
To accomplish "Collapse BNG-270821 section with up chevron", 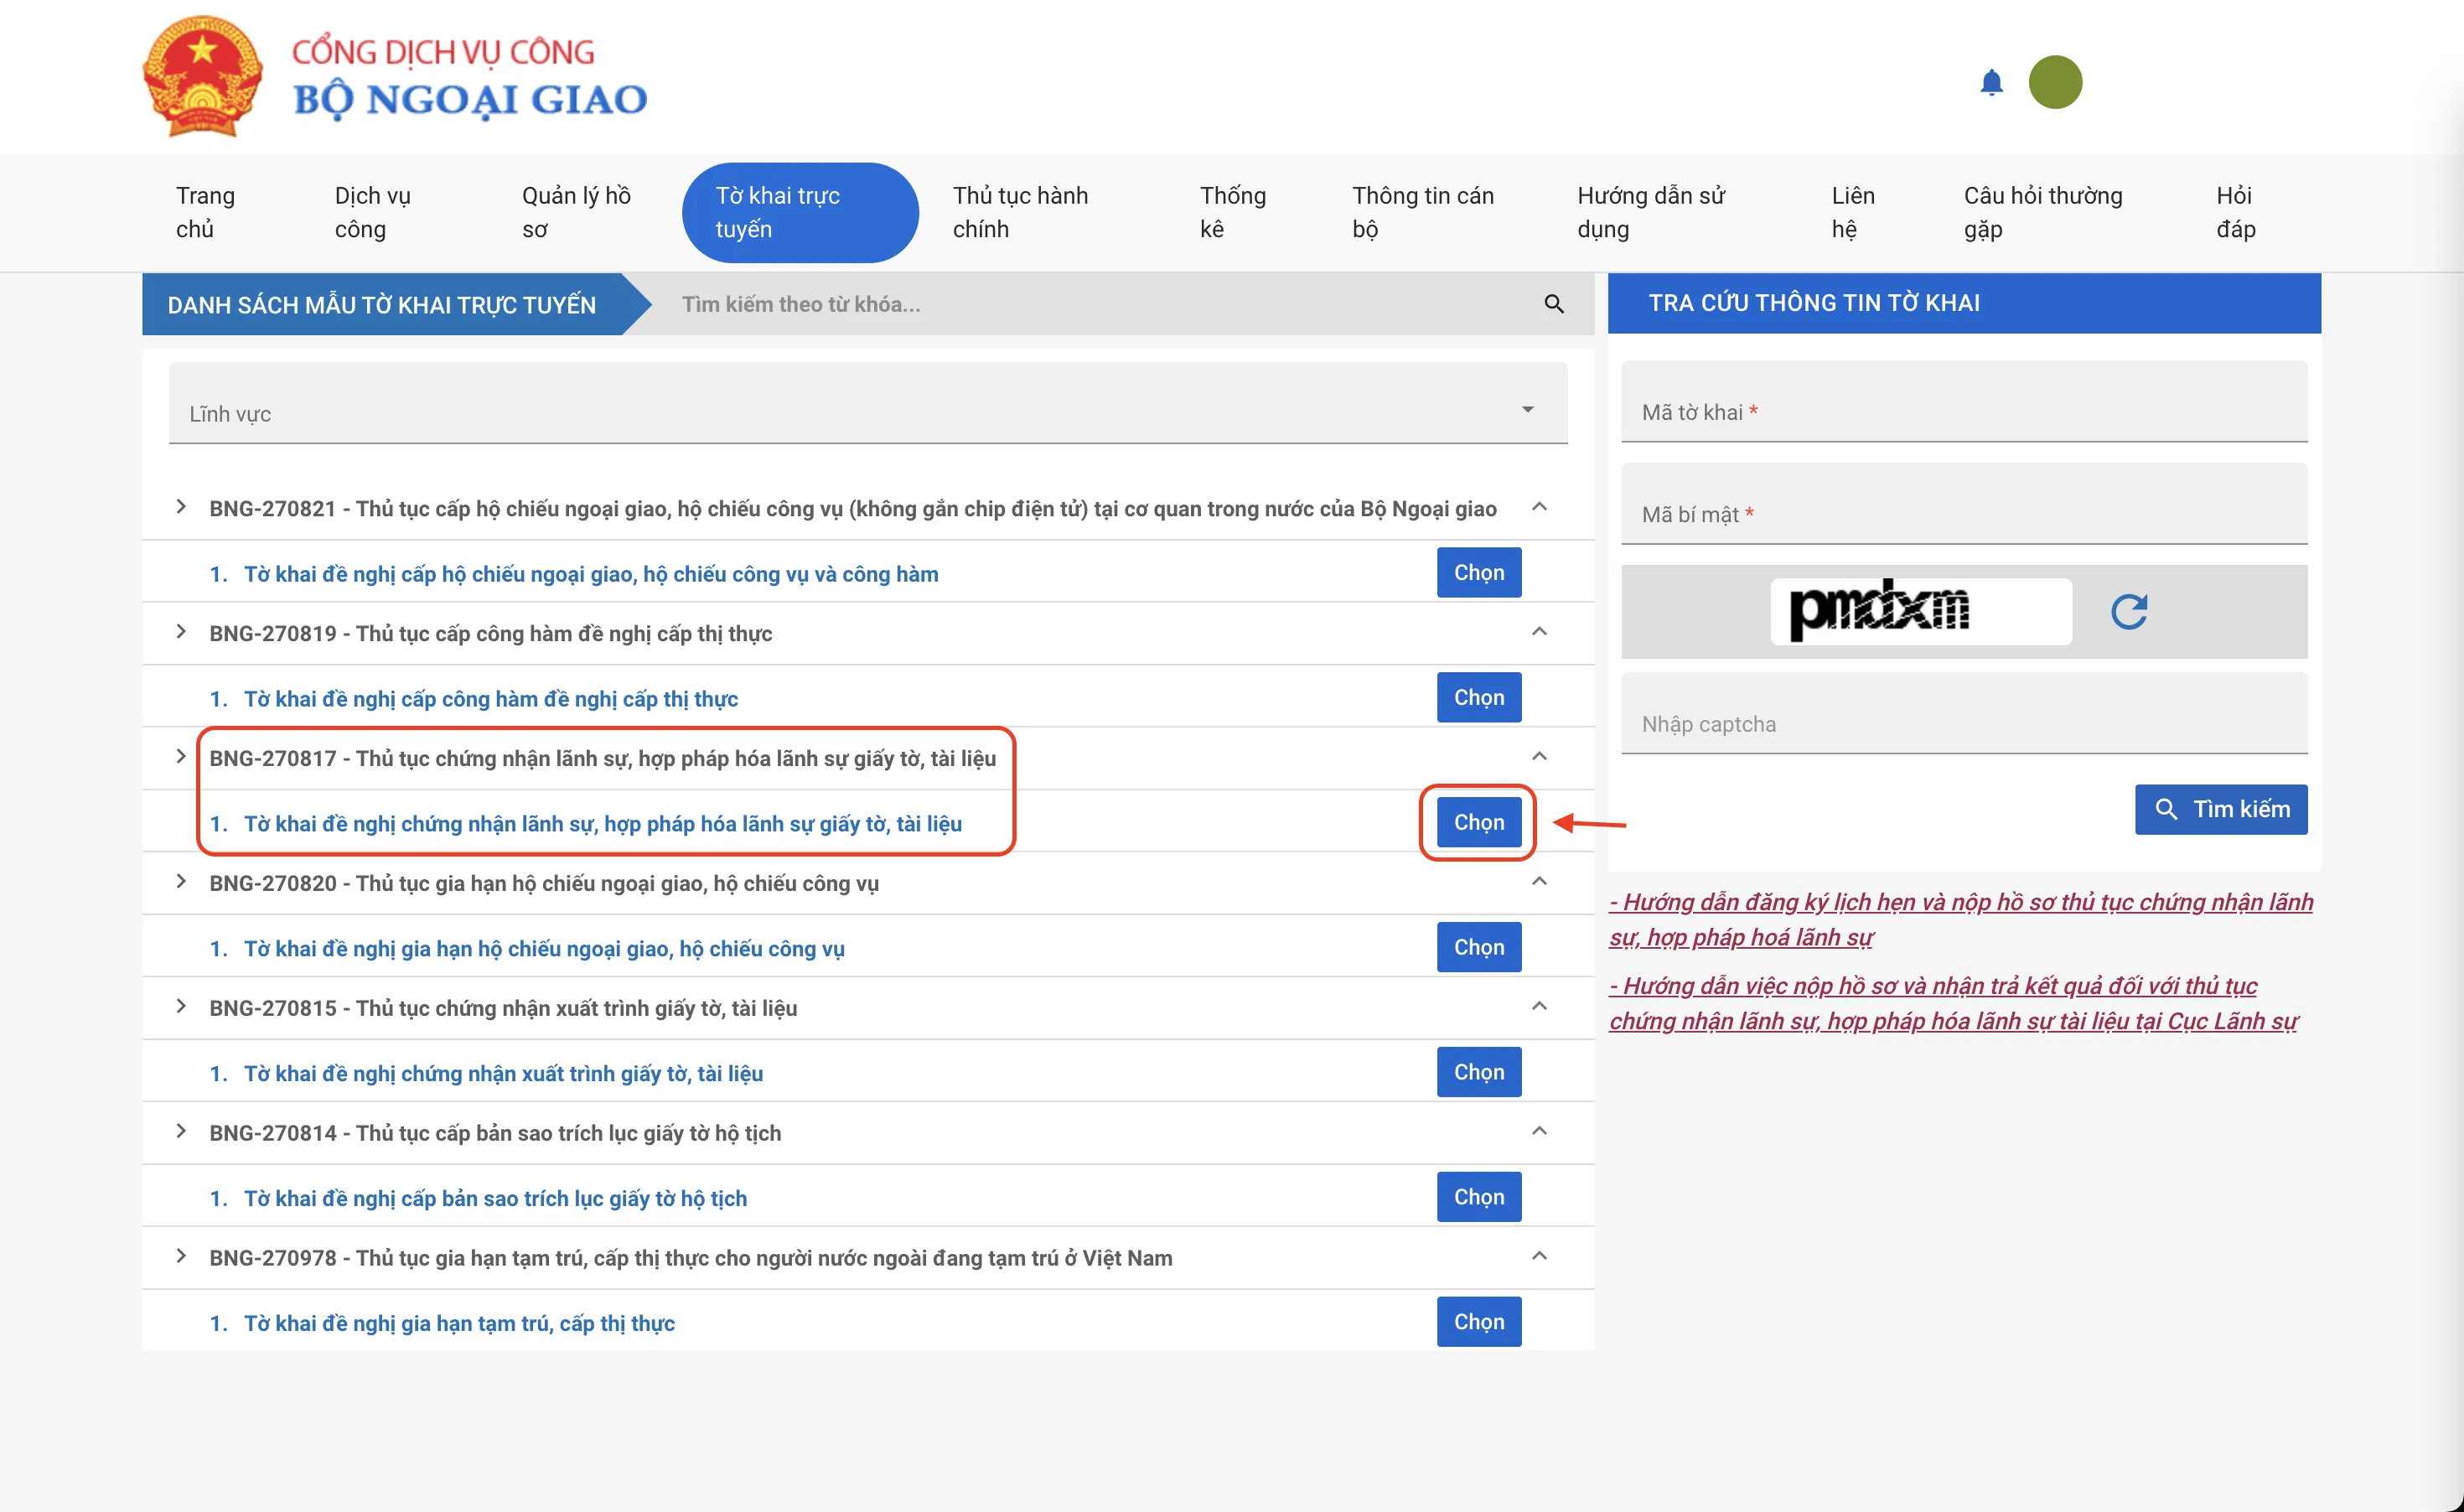I will [1539, 507].
